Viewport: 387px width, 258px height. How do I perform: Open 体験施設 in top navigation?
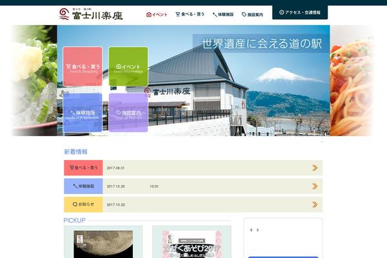click(223, 15)
